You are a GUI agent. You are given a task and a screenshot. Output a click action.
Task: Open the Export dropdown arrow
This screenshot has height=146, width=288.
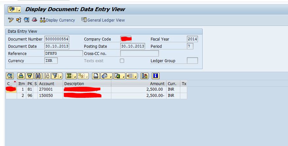pyautogui.click(x=123, y=76)
